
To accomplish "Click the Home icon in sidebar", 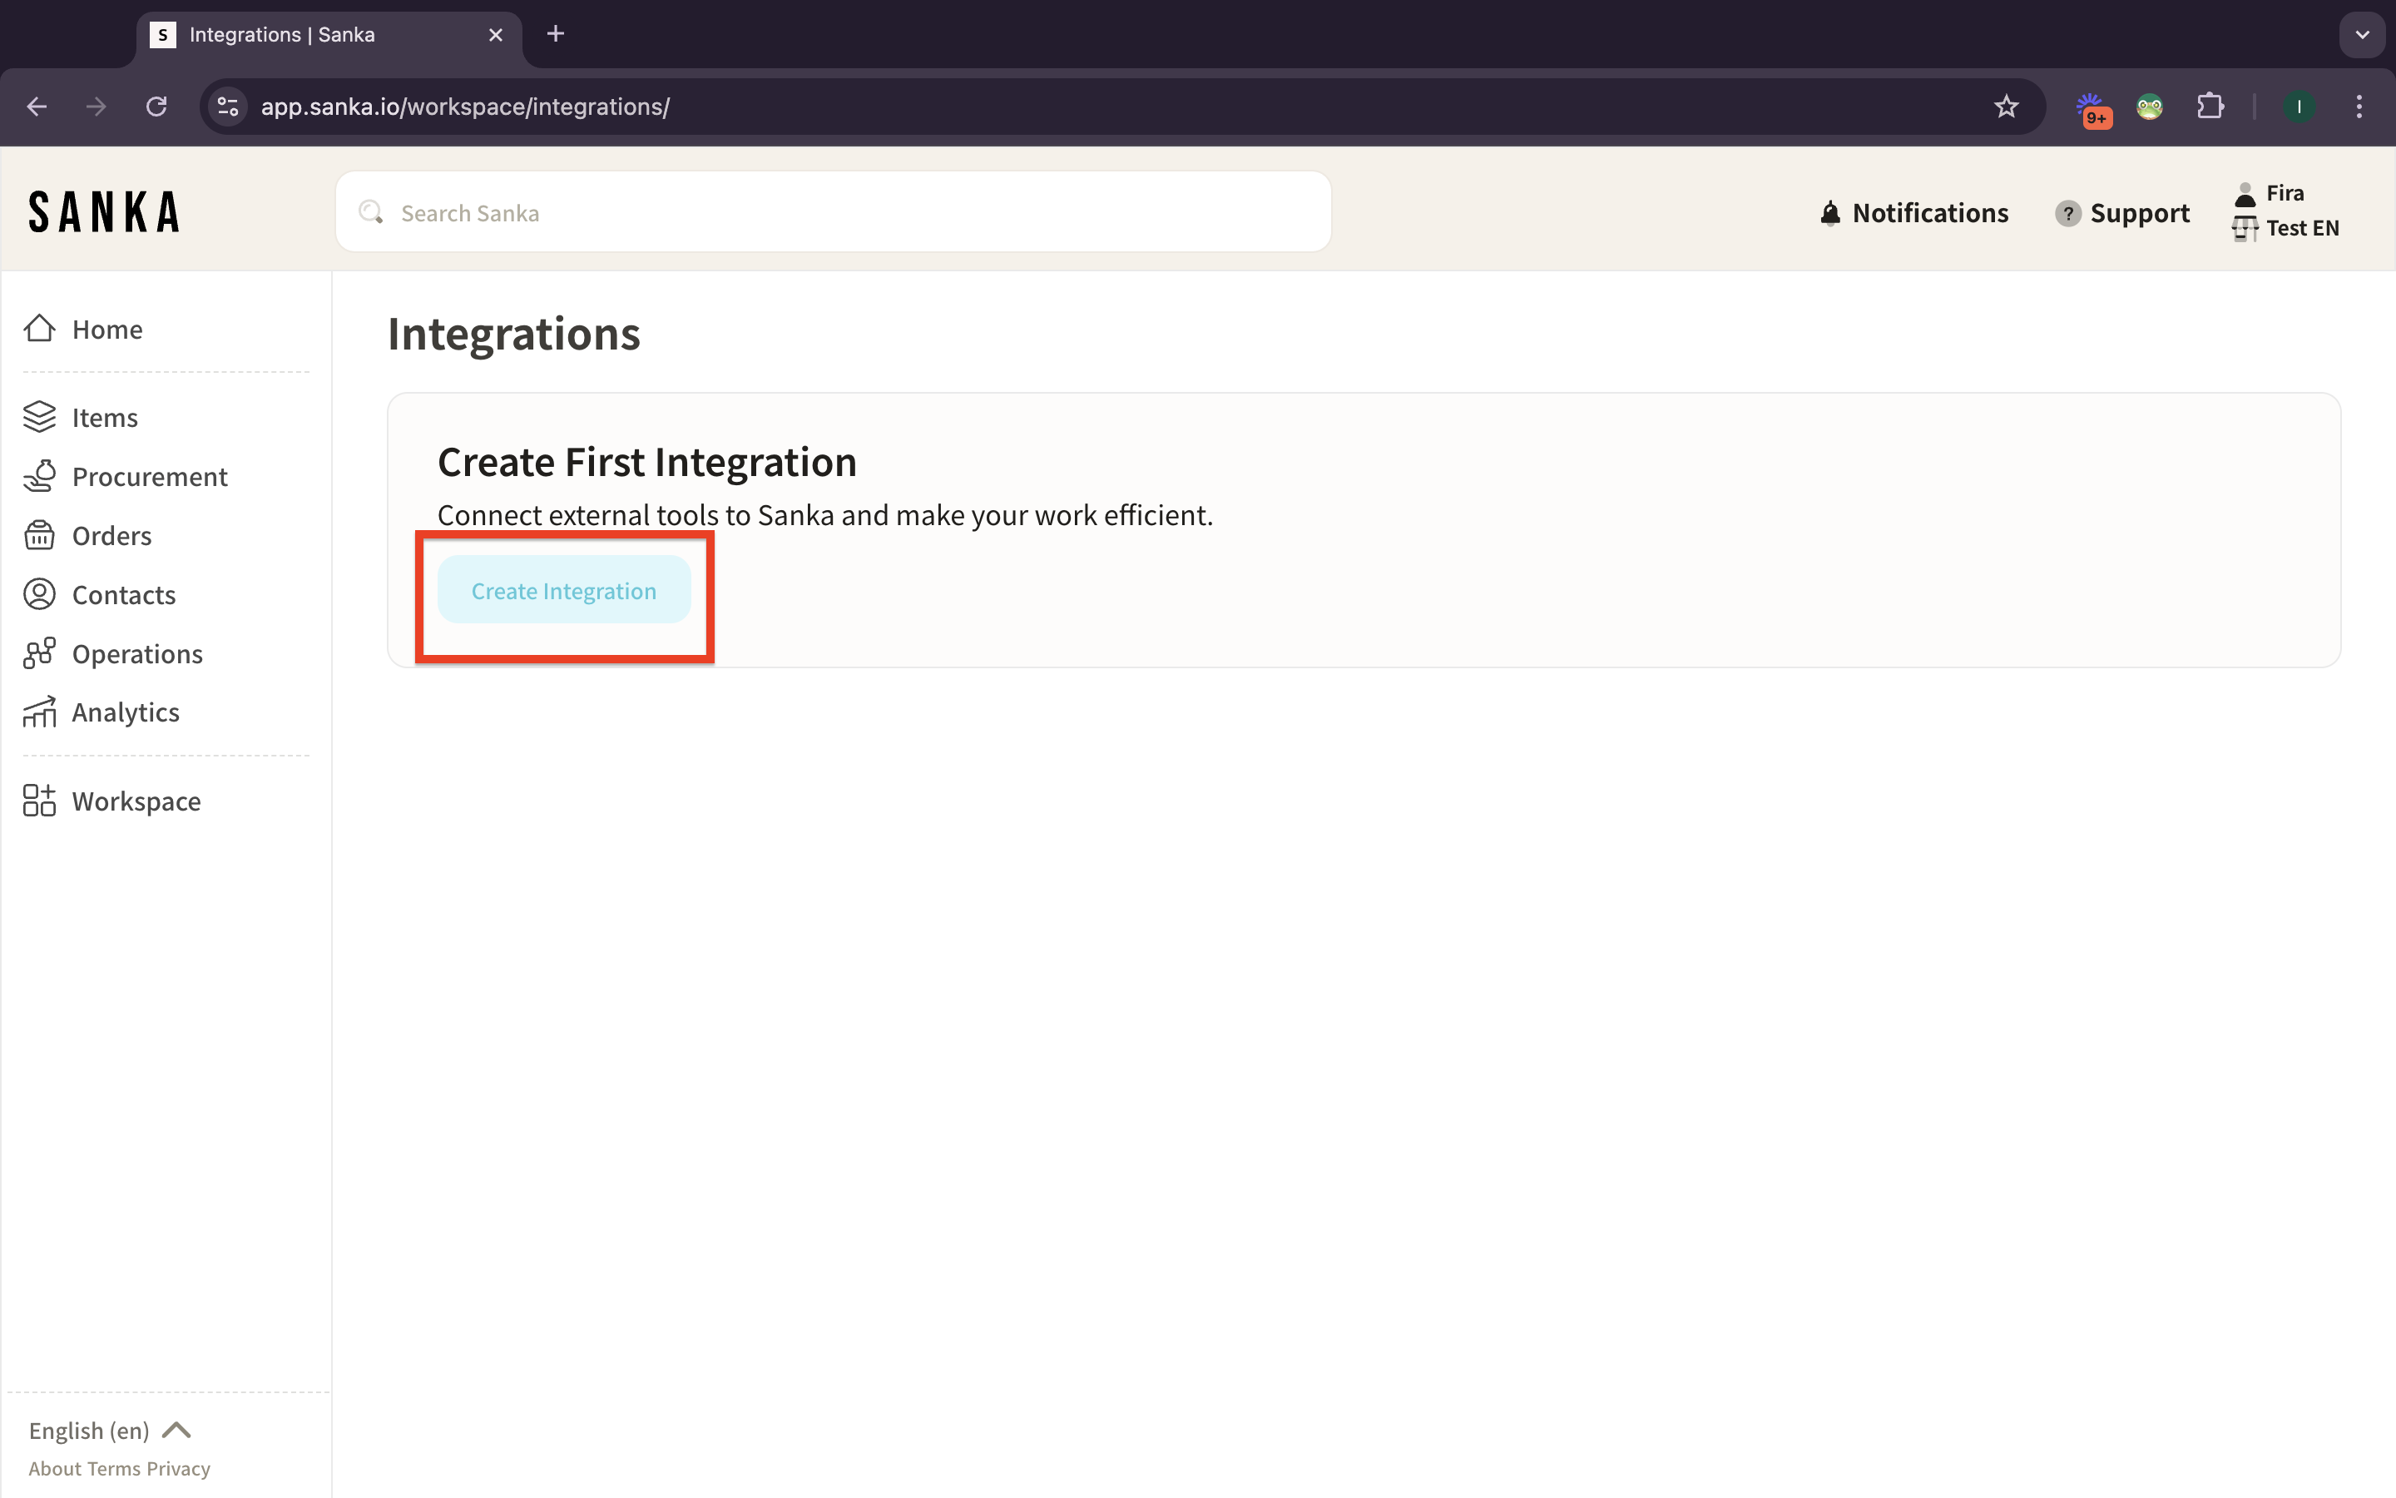I will click(x=40, y=329).
